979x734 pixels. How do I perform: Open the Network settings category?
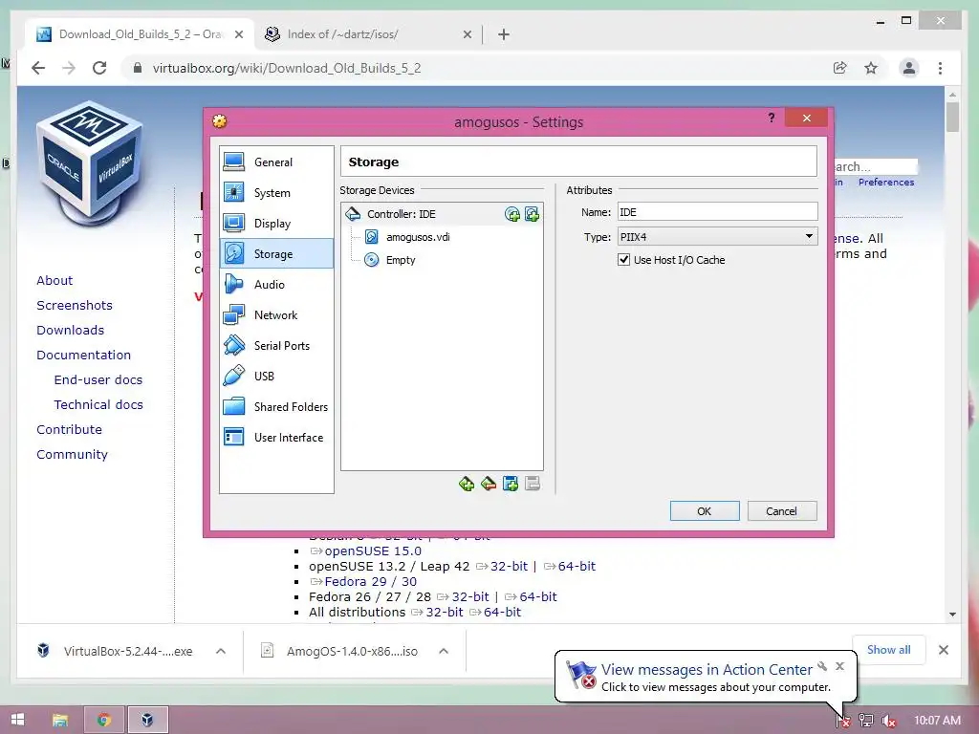[x=276, y=315]
